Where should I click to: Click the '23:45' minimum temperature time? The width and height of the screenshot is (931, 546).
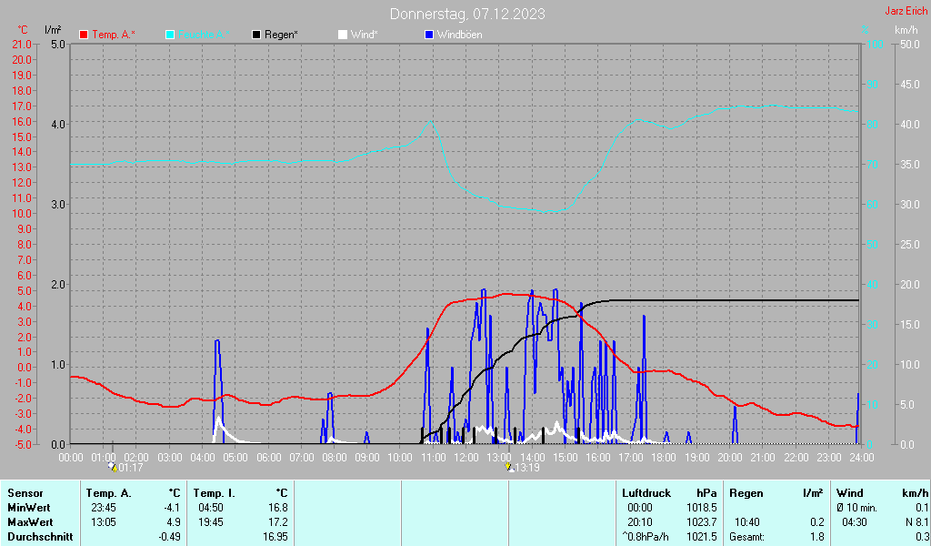pyautogui.click(x=104, y=508)
